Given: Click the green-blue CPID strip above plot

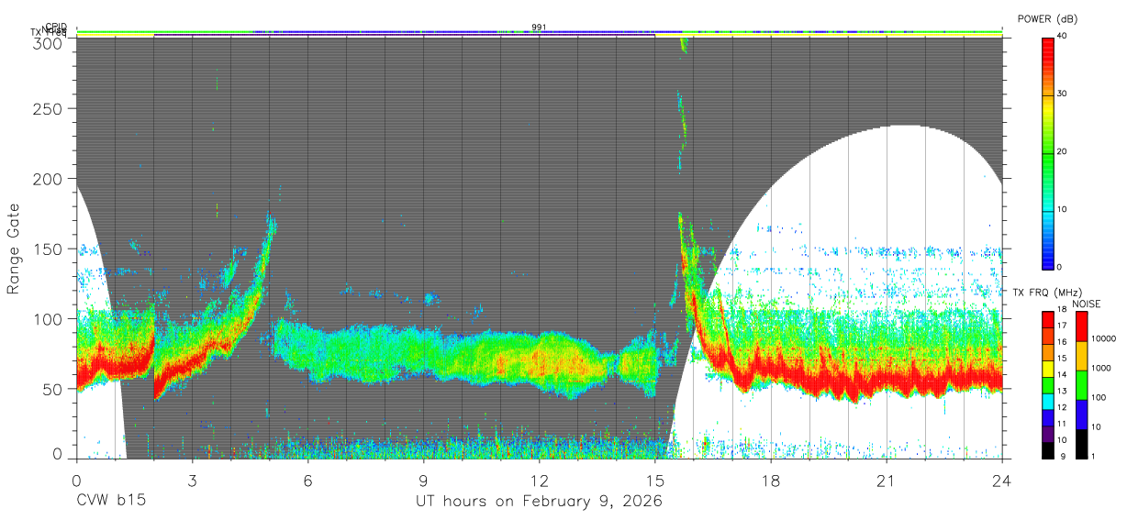Looking at the screenshot, I should pos(540,32).
